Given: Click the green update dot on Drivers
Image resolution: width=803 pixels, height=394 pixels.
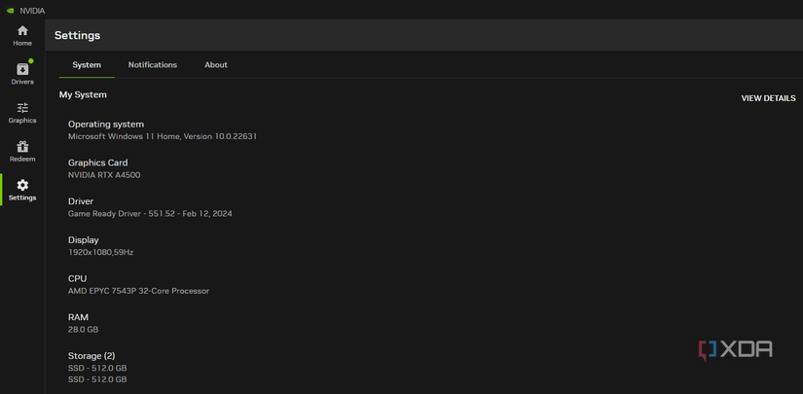Looking at the screenshot, I should pyautogui.click(x=31, y=61).
